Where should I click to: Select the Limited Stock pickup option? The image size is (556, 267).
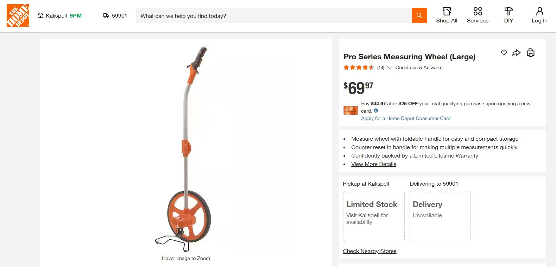(373, 216)
